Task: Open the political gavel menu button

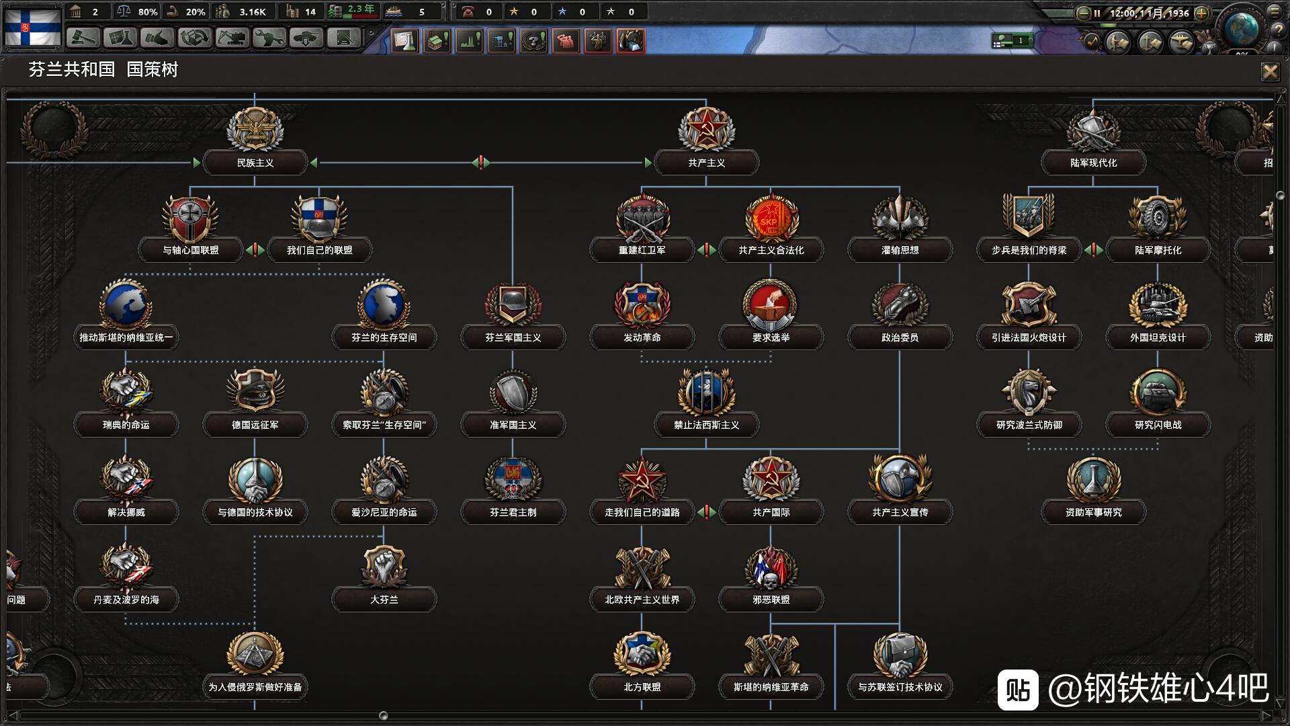Action: 83,38
